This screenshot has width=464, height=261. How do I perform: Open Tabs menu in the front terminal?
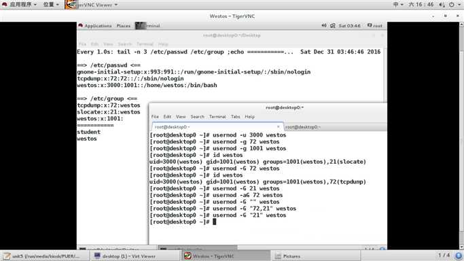(236, 117)
